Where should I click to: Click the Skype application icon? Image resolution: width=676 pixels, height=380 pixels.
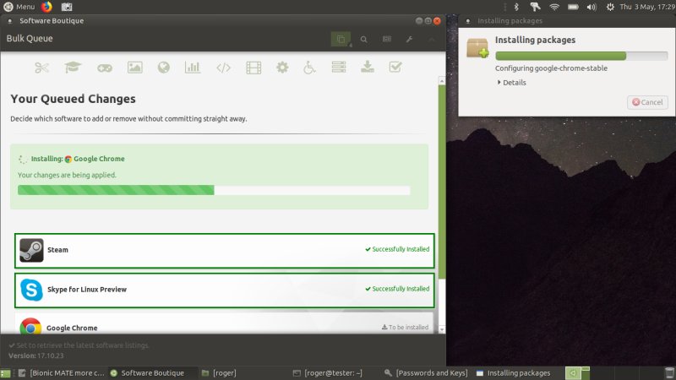click(x=31, y=290)
